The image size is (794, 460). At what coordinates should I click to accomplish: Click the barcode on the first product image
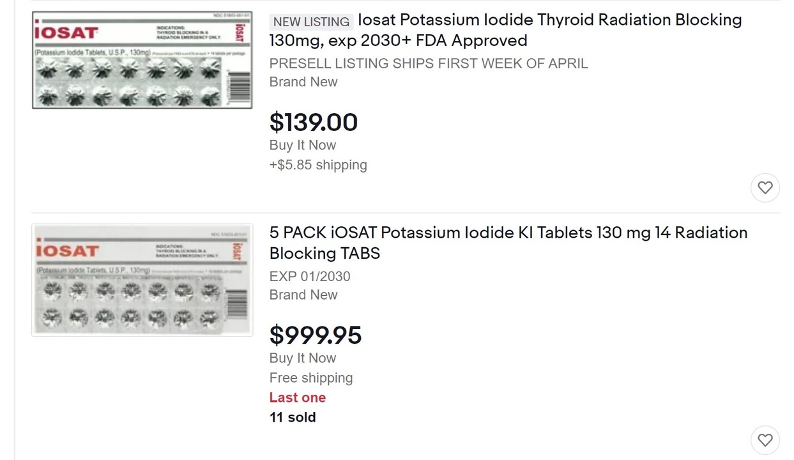(x=239, y=83)
